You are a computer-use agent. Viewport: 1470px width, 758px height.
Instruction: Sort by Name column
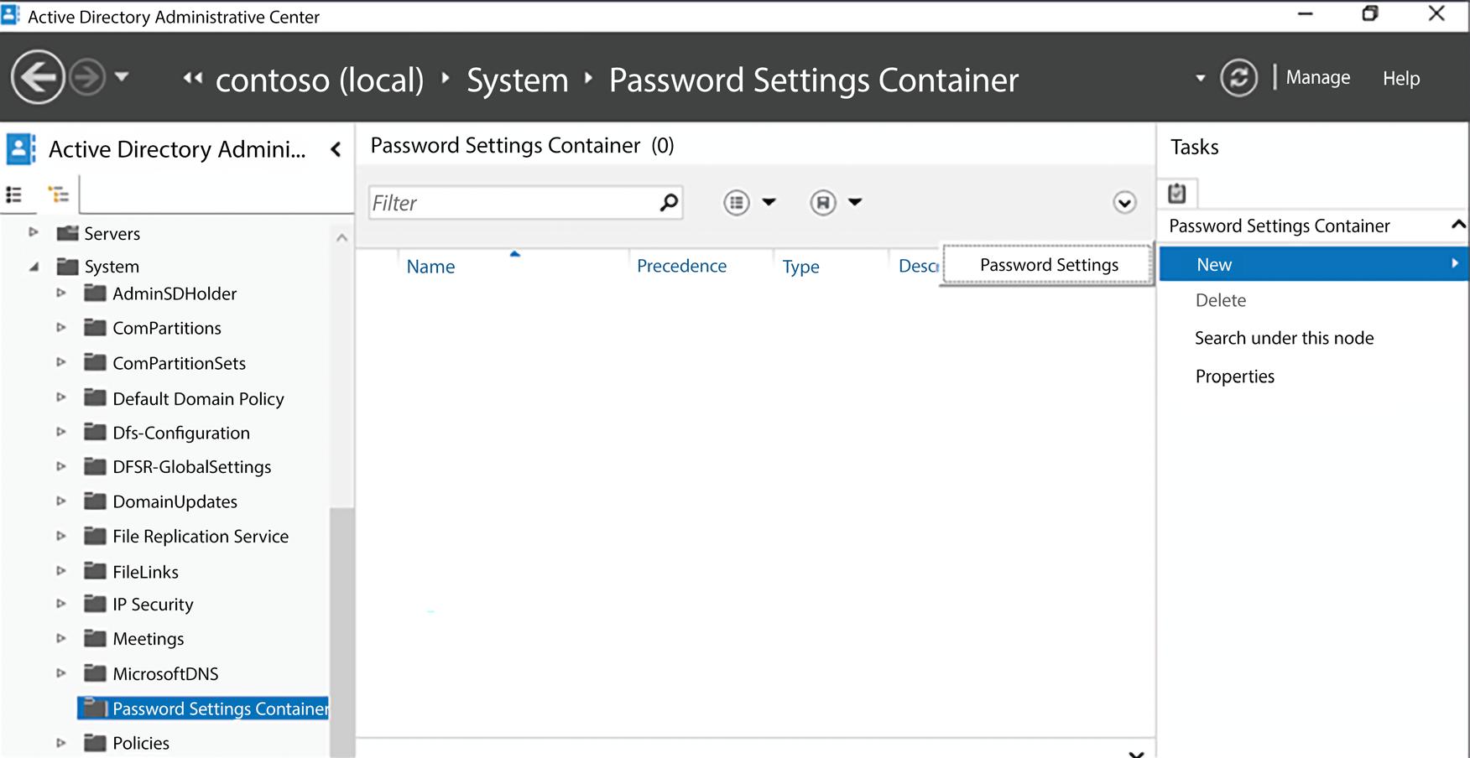pyautogui.click(x=430, y=267)
